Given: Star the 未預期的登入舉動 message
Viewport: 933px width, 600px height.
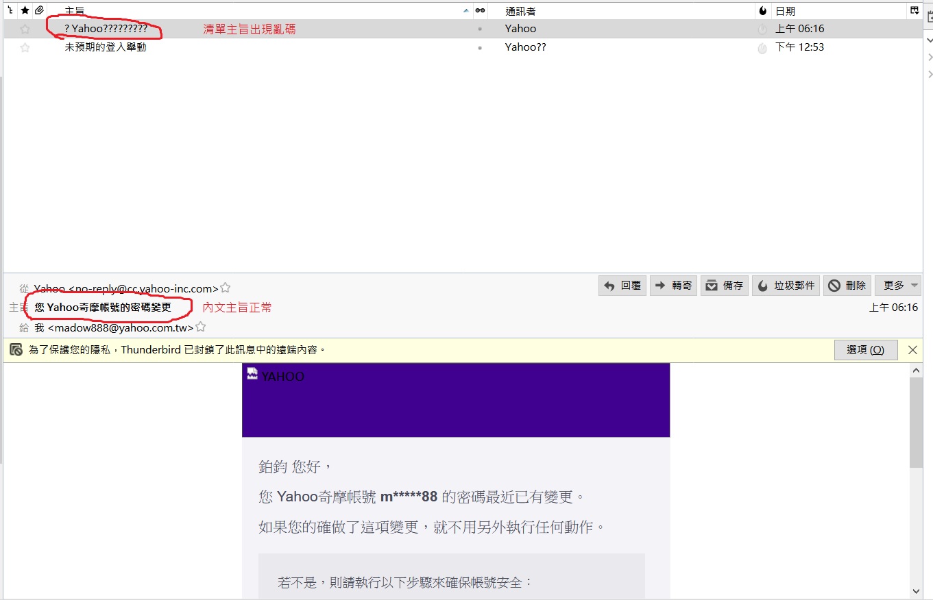Looking at the screenshot, I should coord(25,48).
